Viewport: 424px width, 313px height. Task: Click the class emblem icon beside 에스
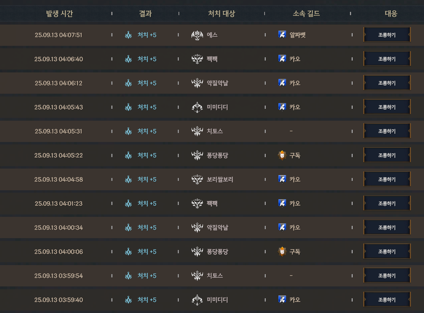(x=197, y=35)
